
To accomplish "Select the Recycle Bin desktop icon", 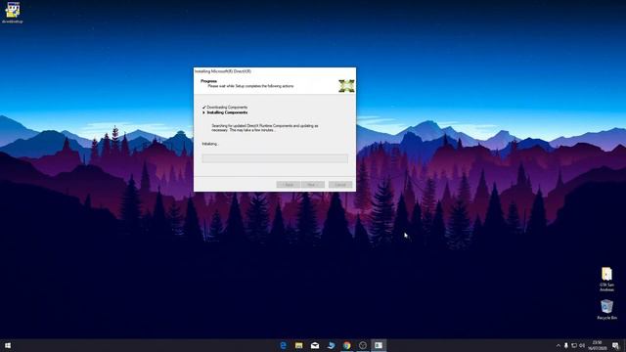I will click(x=606, y=310).
